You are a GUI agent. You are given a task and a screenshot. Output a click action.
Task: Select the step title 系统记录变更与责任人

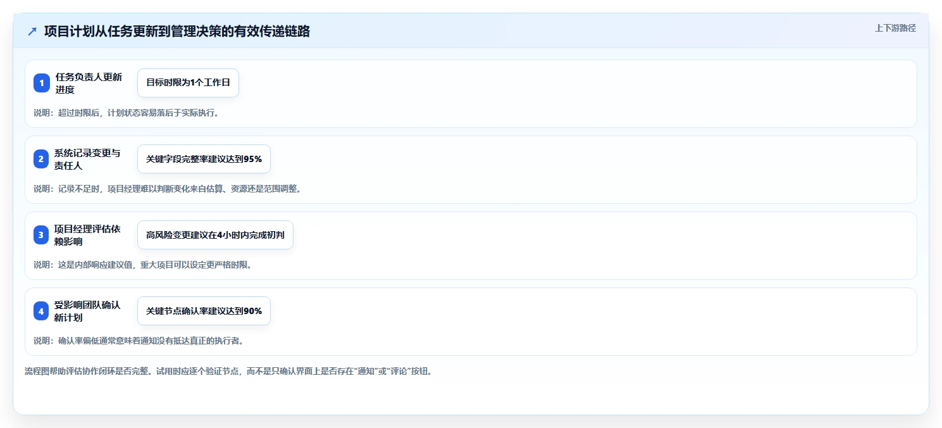click(x=87, y=159)
